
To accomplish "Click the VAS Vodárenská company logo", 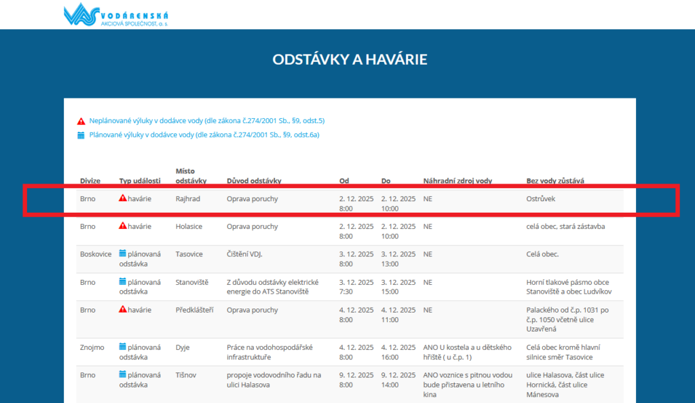I will [x=115, y=15].
